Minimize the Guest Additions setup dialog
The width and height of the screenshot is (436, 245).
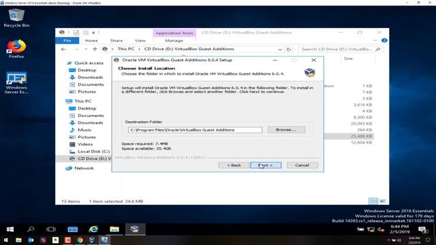275,60
